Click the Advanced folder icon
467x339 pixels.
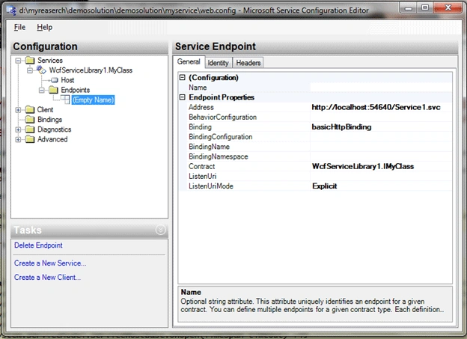click(x=30, y=139)
